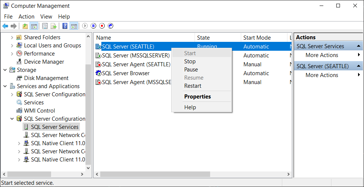Toggle the Show/Hide Action Pane icon
Viewport: 364px width, 187px height.
tap(74, 26)
